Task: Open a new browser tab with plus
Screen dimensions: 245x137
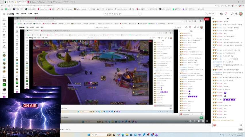Action: click(74, 2)
